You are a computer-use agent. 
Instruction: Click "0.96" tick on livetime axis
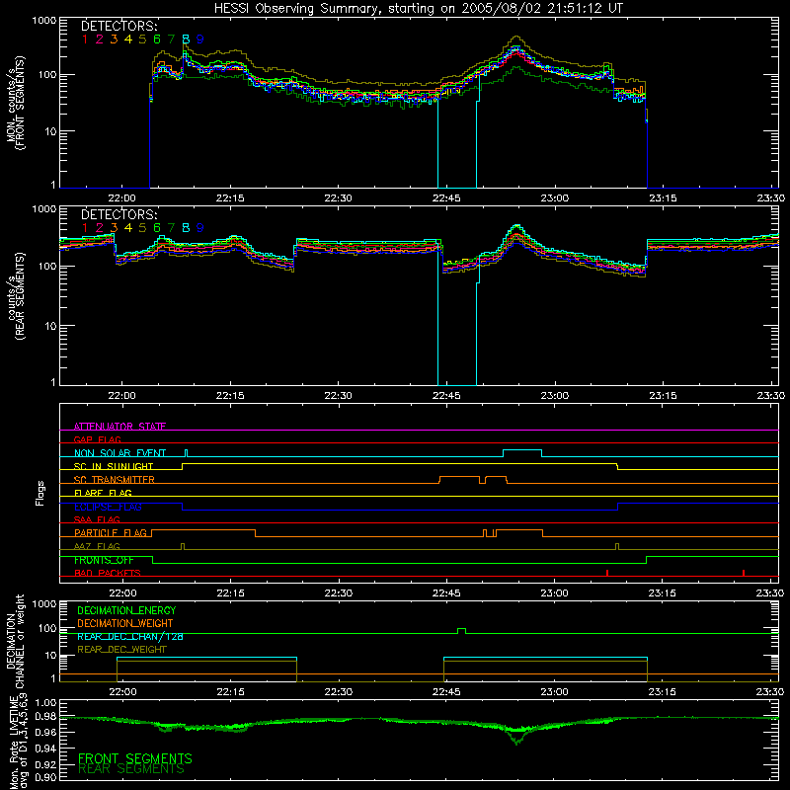click(45, 732)
